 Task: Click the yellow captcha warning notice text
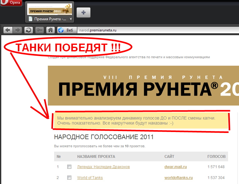point(136,120)
